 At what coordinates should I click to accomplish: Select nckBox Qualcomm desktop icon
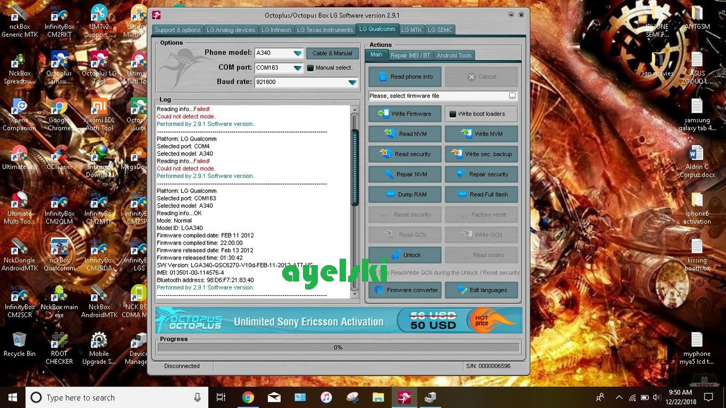point(60,256)
